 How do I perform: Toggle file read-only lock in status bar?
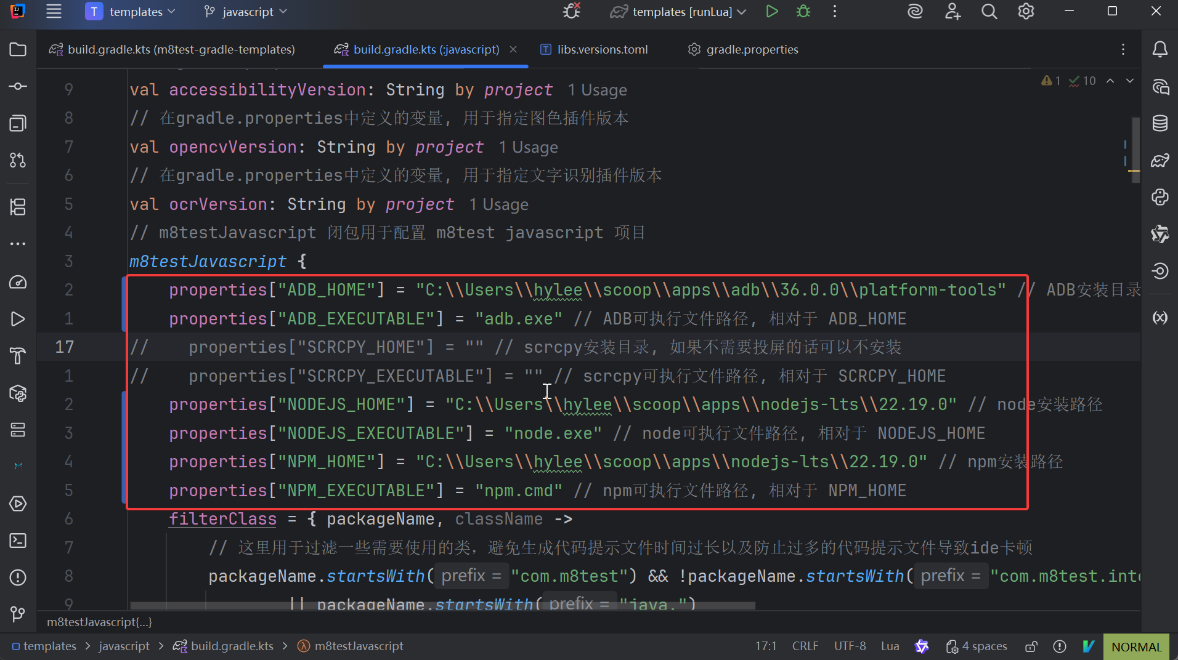[x=1031, y=646]
